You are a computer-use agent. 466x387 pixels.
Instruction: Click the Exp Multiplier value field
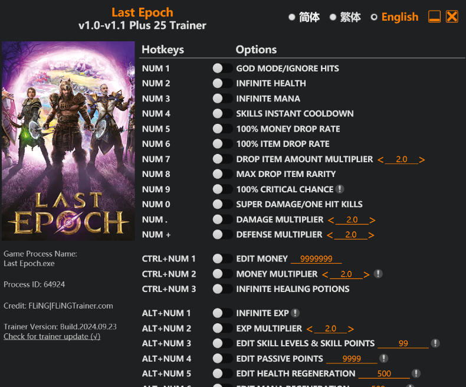330,329
